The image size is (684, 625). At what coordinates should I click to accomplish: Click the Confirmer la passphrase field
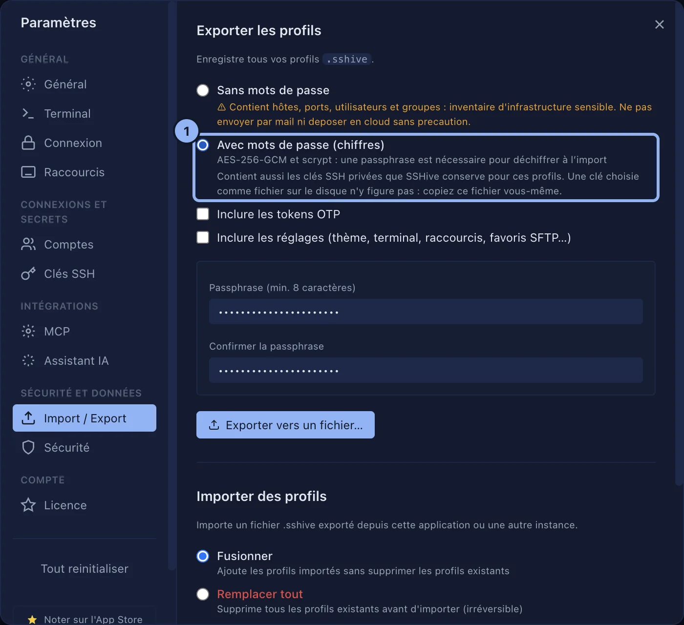pos(426,370)
